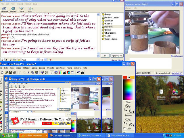The height and width of the screenshot is (138, 184).
Task: Toggle bold text in chat
Action: (x=2, y=60)
